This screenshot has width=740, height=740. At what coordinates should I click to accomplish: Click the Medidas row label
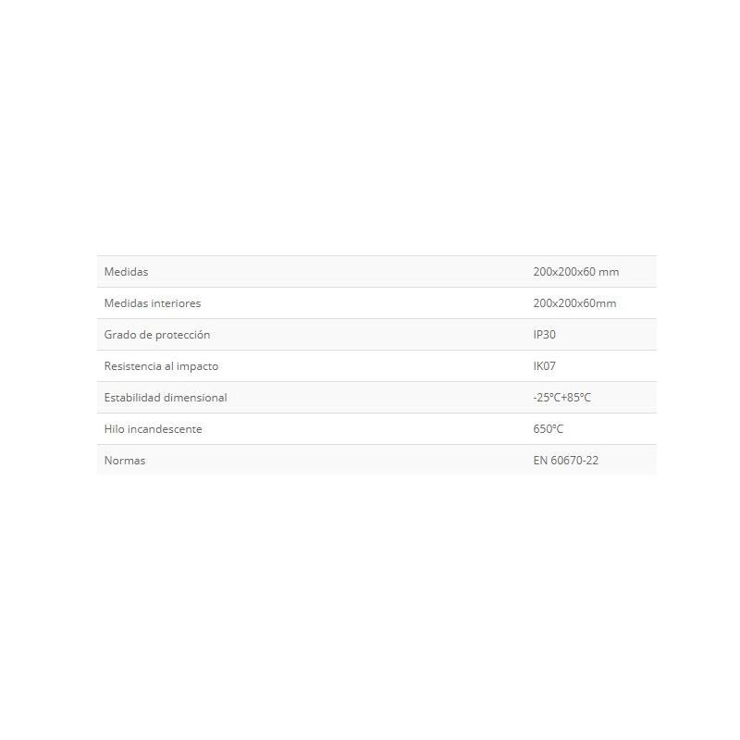pos(126,272)
